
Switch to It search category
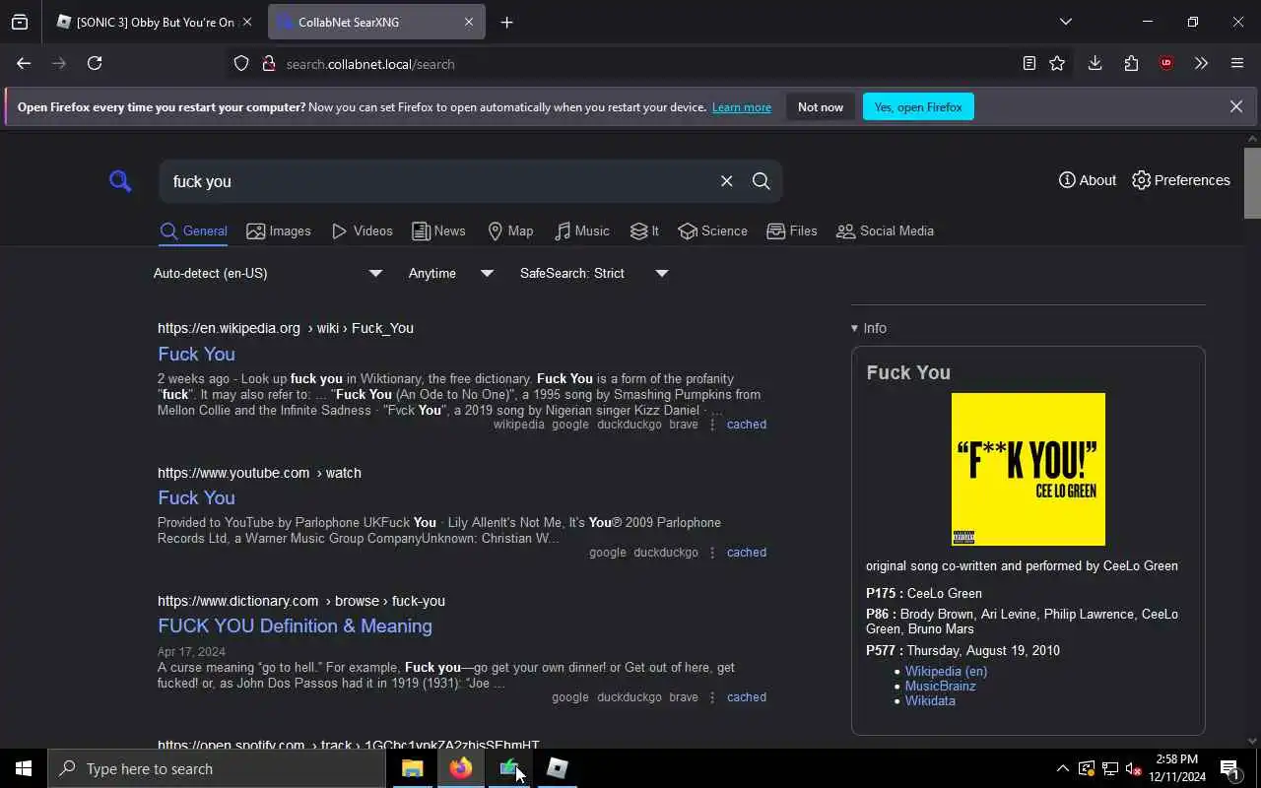click(644, 230)
